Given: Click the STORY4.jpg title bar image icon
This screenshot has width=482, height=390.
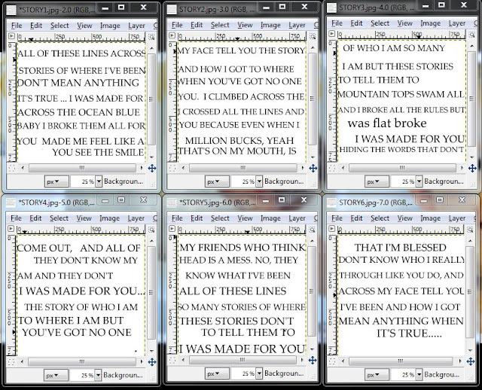Looking at the screenshot, I should 11,203.
